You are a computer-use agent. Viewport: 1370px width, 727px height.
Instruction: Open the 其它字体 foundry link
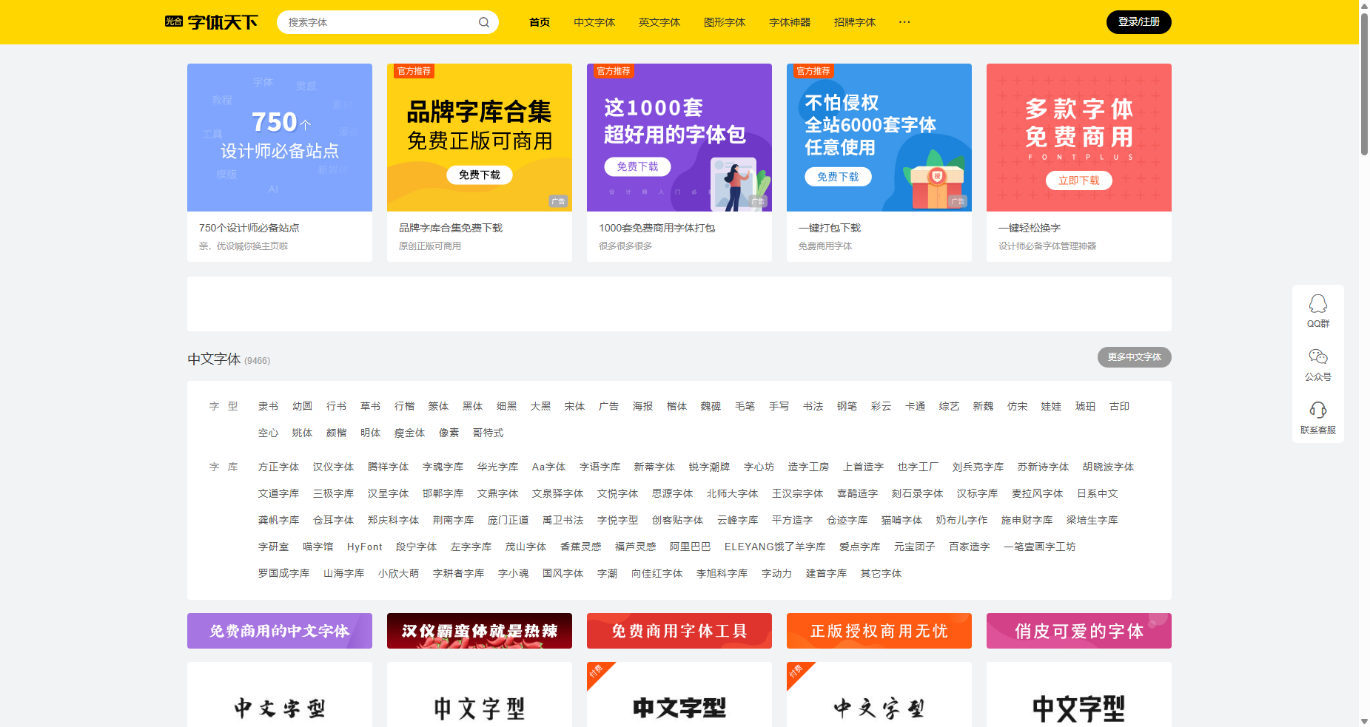(x=882, y=573)
